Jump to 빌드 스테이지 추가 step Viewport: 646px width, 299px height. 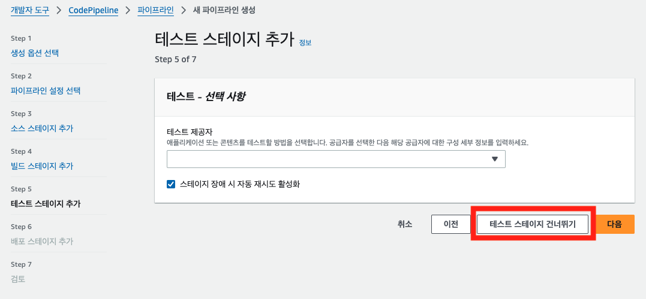42,166
